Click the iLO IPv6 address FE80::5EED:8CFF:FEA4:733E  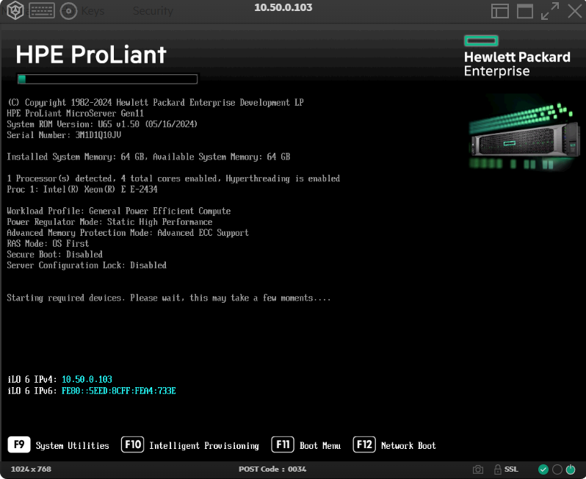119,391
